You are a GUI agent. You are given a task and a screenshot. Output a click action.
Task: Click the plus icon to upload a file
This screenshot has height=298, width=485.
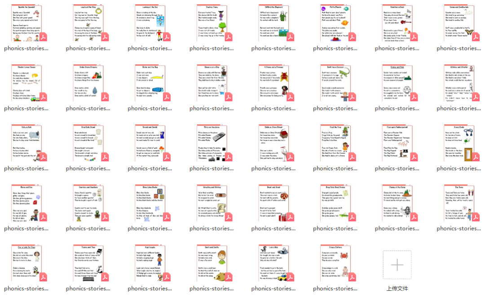(397, 265)
